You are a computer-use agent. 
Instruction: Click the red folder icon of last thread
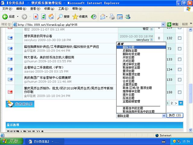pyautogui.click(x=10, y=92)
